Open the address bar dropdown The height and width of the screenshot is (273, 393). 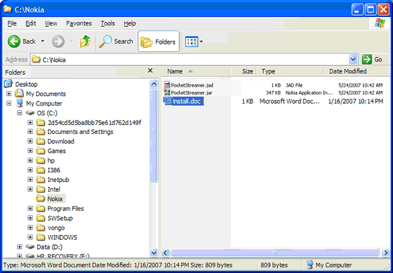tap(353, 59)
